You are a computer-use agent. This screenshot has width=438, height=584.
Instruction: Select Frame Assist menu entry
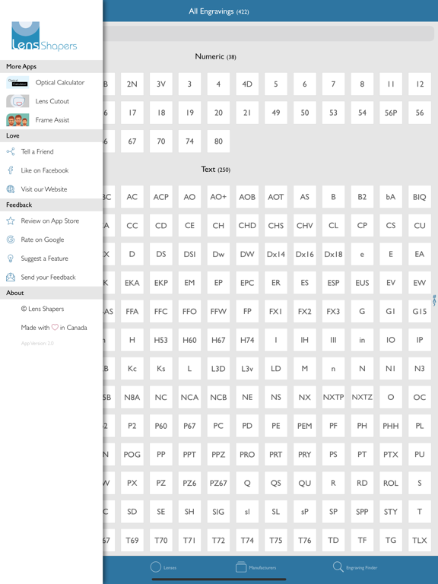[52, 120]
